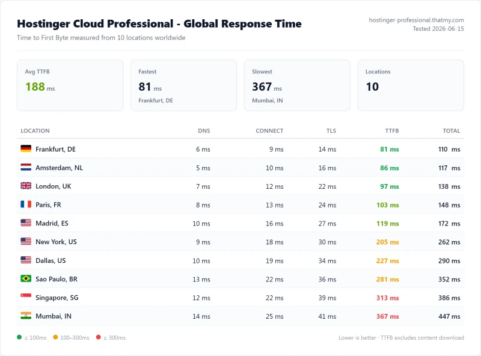Viewport: 481px width, 356px height.
Task: Click the 97 ms TTFB value
Action: (390, 186)
